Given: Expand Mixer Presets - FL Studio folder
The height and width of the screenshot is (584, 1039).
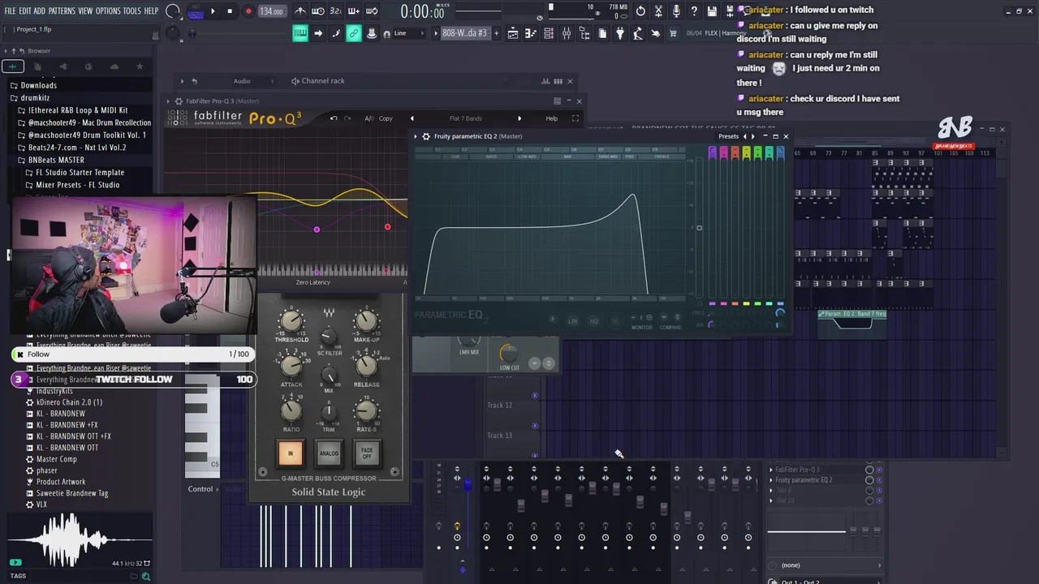Looking at the screenshot, I should pos(77,185).
